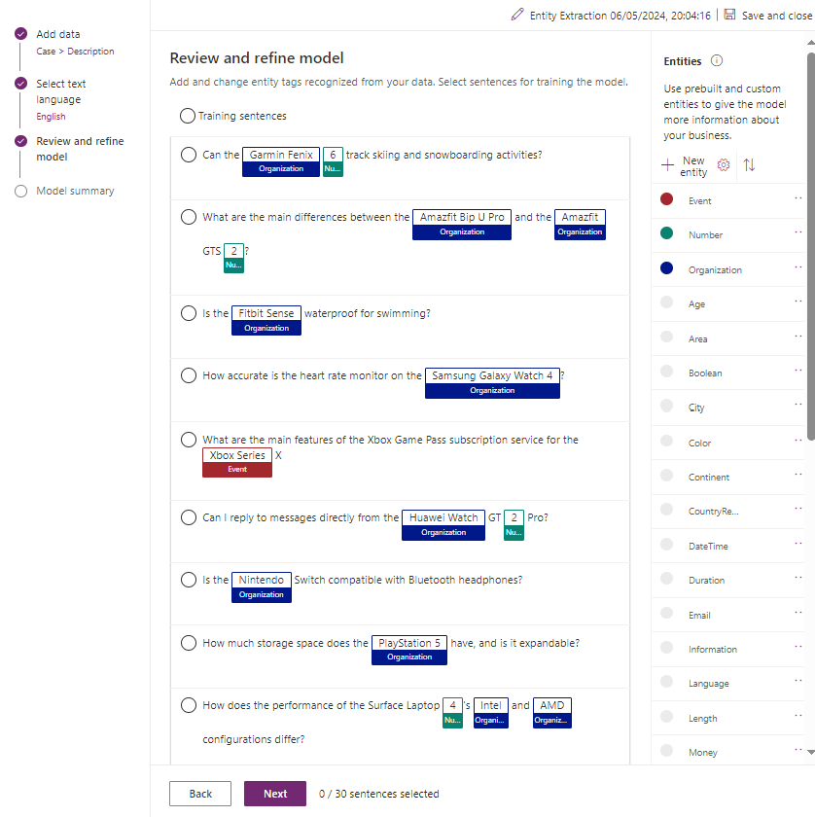Click the scrollbar down arrow in the Entities panel

(810, 752)
